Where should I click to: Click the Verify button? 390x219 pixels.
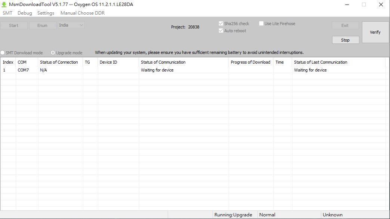pos(375,32)
